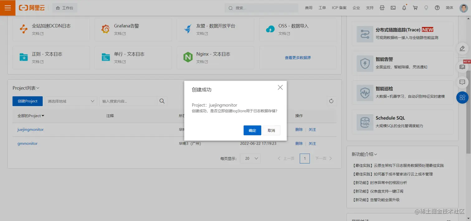This screenshot has width=471, height=221.
Task: Open the gmmonitor project link
Action: 27,143
